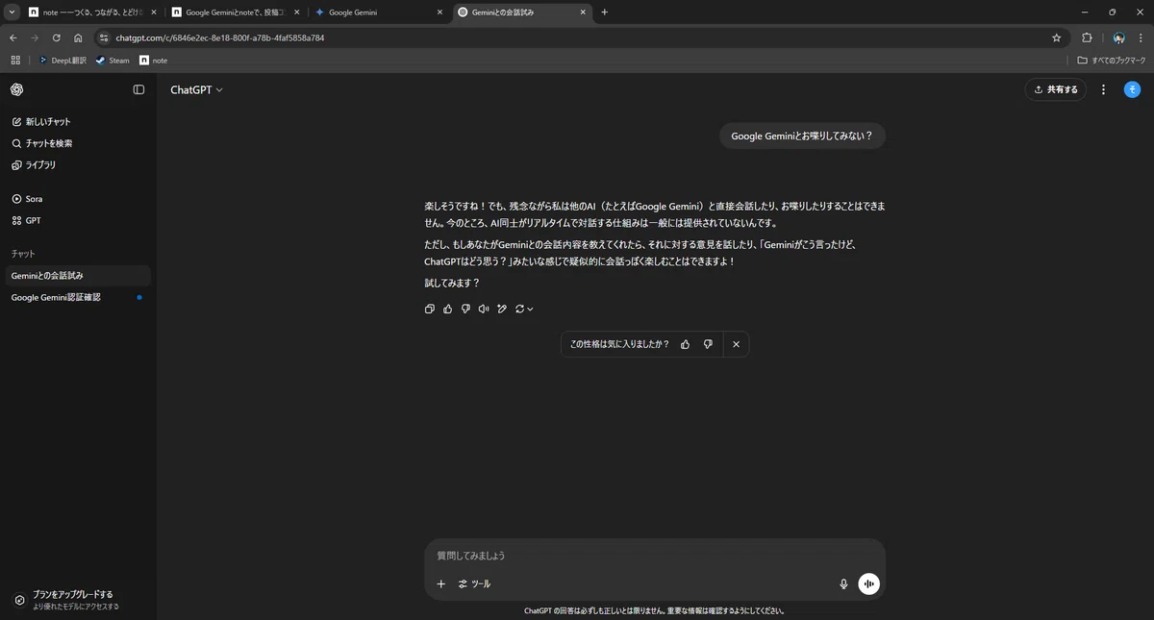Open apps grid in bookmarks bar
This screenshot has height=620, width=1154.
click(15, 60)
